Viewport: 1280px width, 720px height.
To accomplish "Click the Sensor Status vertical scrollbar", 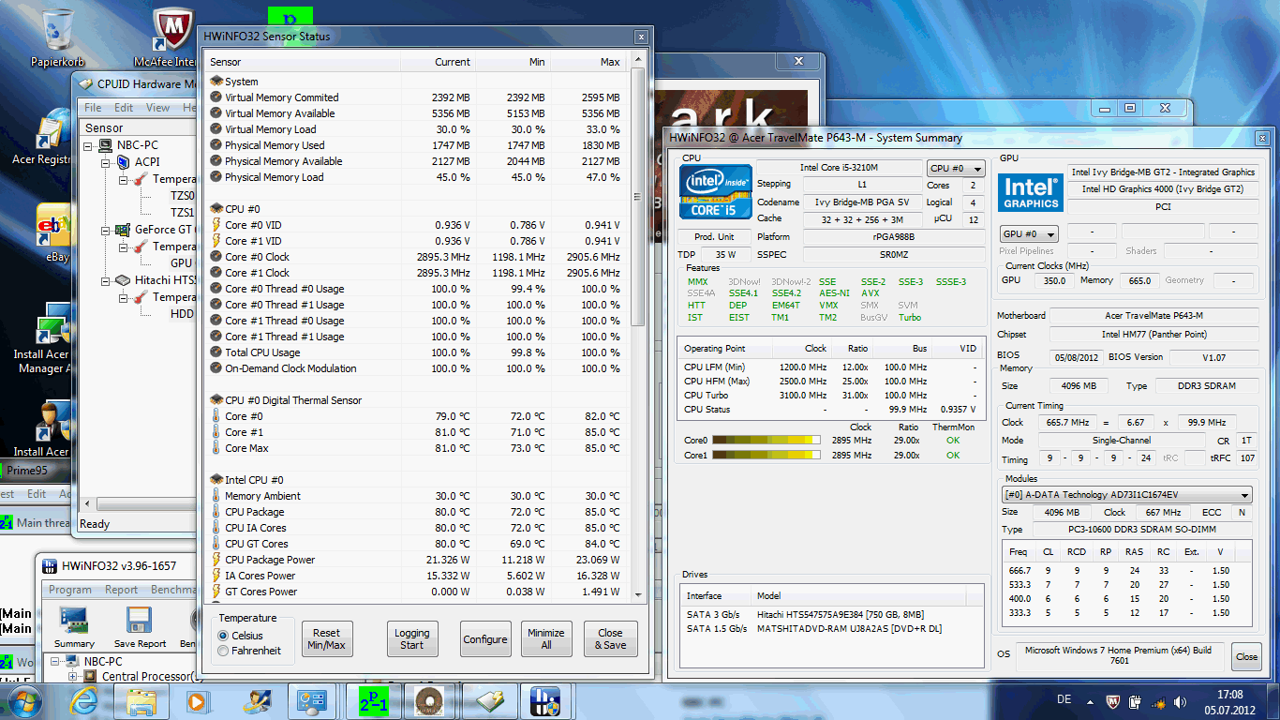I will (x=639, y=326).
